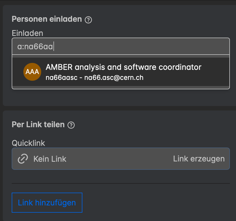Click the na66aasc username in suggestion

point(61,78)
